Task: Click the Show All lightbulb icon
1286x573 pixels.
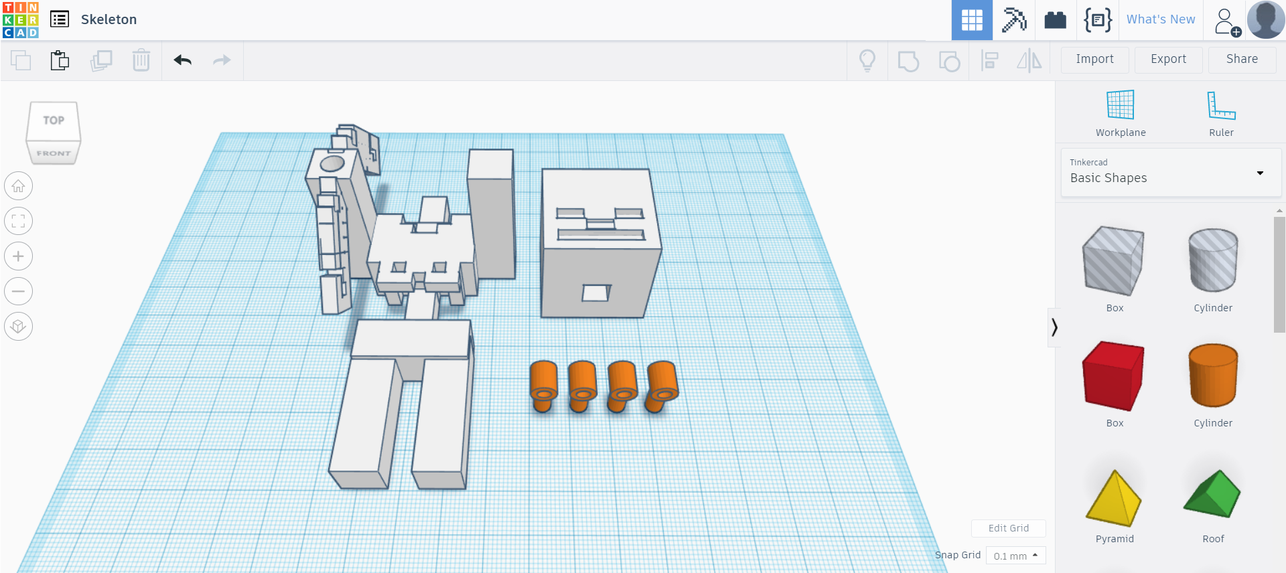Action: [x=867, y=60]
